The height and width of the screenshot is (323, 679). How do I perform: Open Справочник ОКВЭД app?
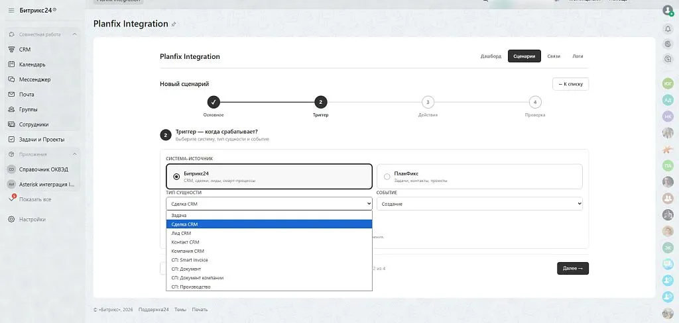pyautogui.click(x=43, y=169)
